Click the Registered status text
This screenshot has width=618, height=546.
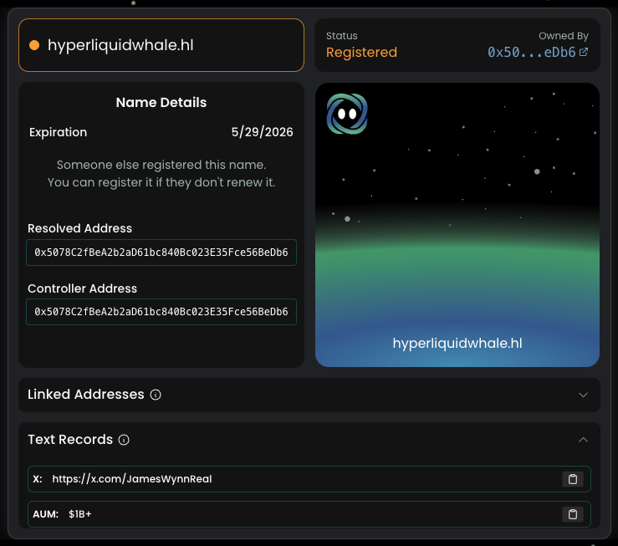[361, 53]
